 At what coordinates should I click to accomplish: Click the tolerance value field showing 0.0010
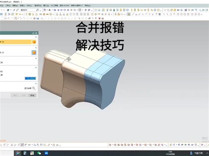[31, 78]
